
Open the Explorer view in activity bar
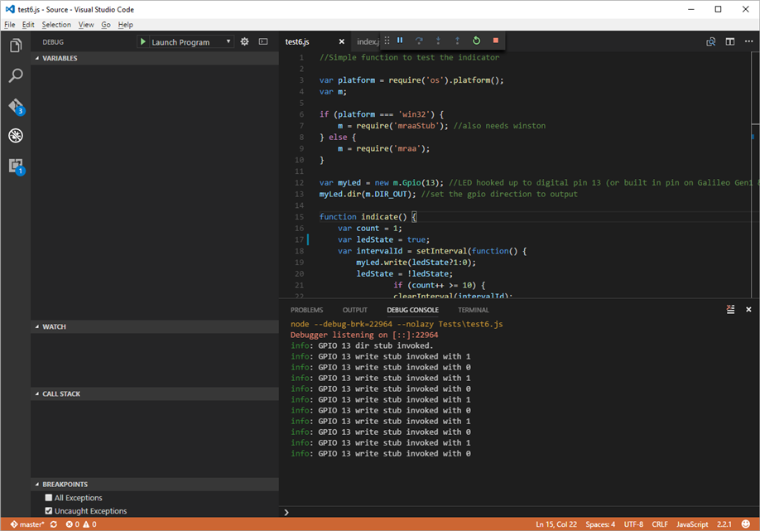point(16,46)
